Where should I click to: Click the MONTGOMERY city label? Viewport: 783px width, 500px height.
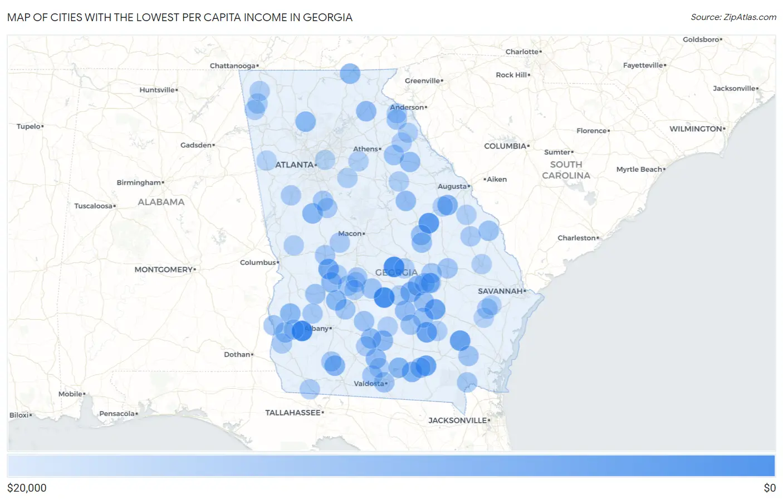164,270
